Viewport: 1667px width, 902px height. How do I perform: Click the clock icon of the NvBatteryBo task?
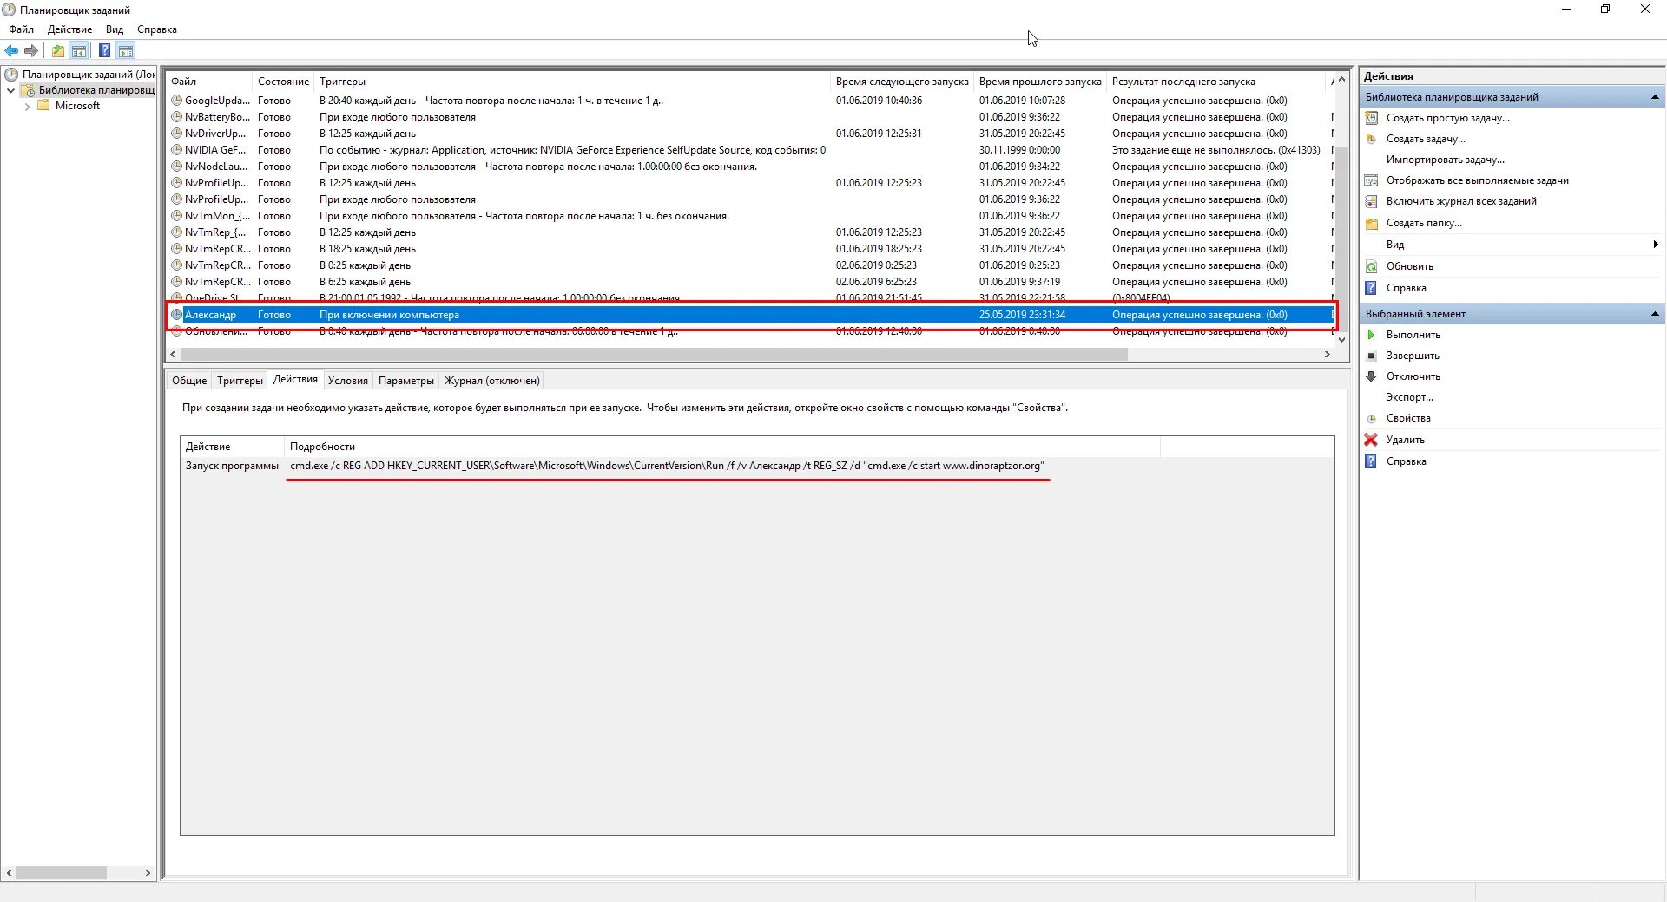click(176, 117)
